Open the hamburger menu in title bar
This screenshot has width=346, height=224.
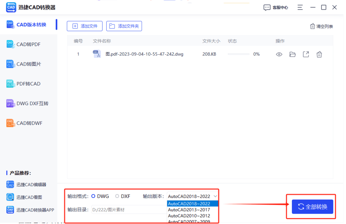click(300, 7)
